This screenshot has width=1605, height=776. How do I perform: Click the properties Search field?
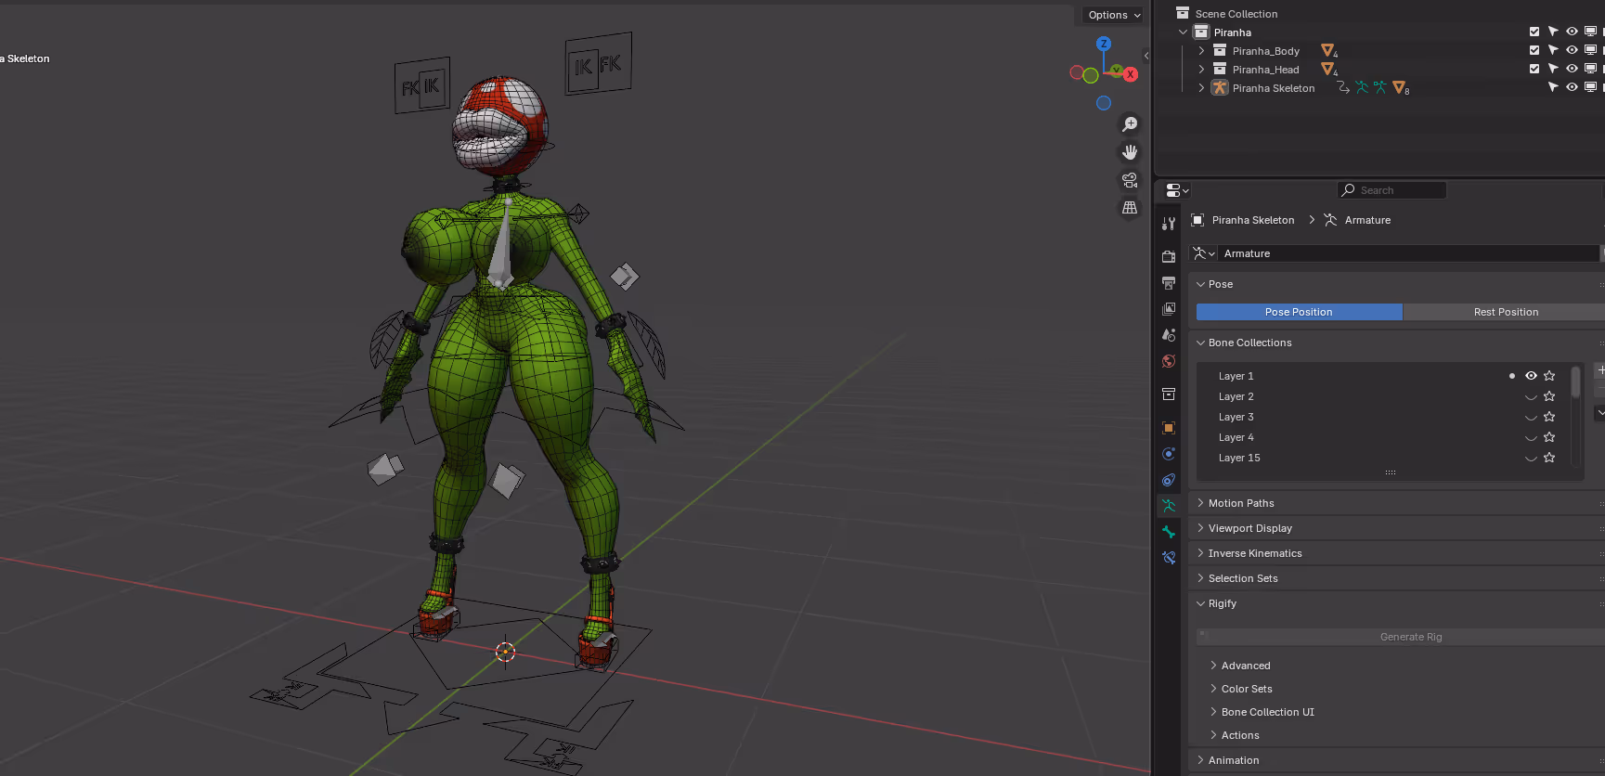[x=1391, y=190]
